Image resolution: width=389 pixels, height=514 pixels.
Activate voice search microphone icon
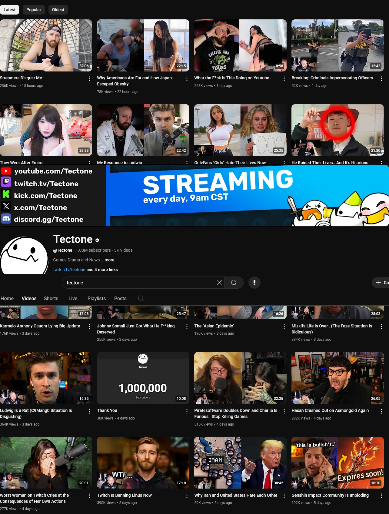point(254,283)
